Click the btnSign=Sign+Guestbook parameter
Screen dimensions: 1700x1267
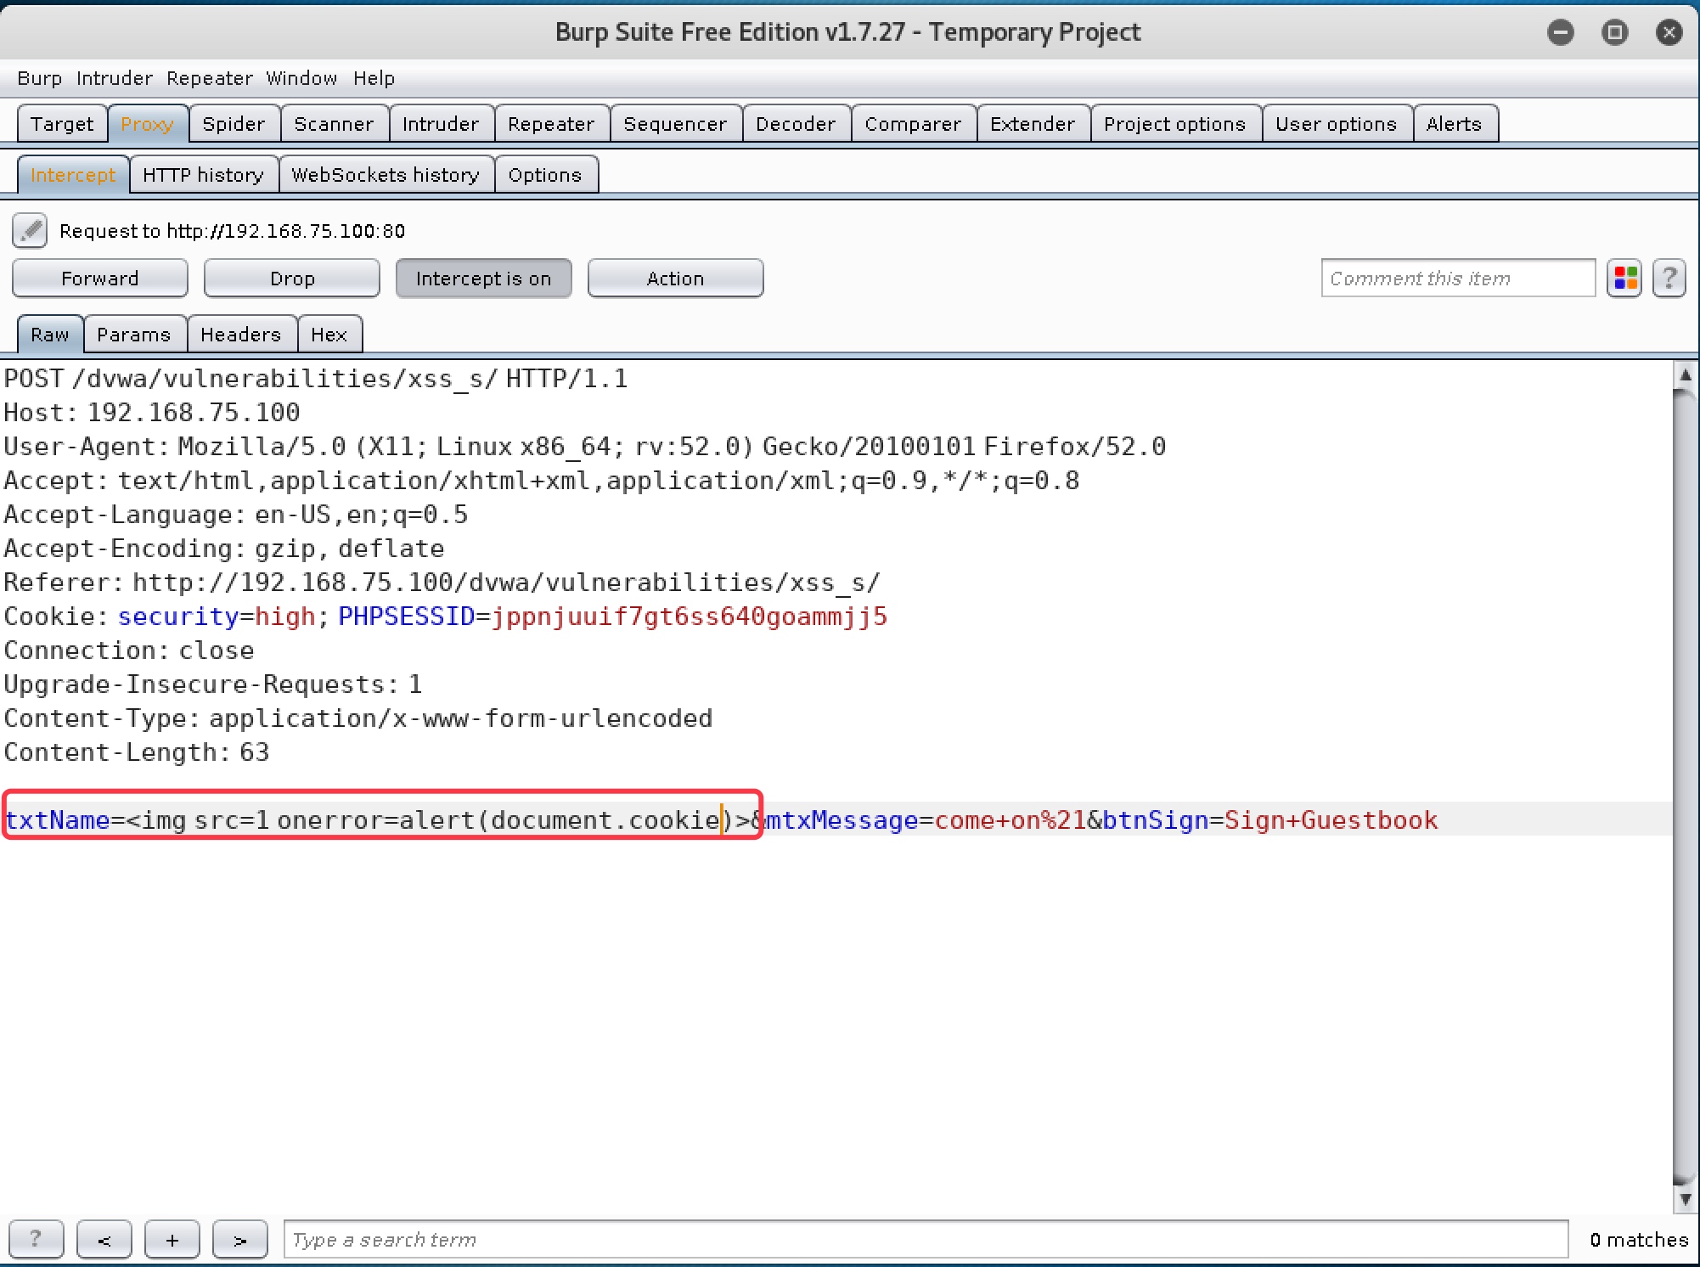[x=1270, y=820]
